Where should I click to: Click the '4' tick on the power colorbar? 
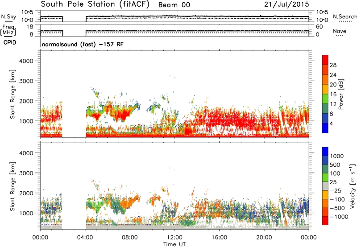[331, 123]
